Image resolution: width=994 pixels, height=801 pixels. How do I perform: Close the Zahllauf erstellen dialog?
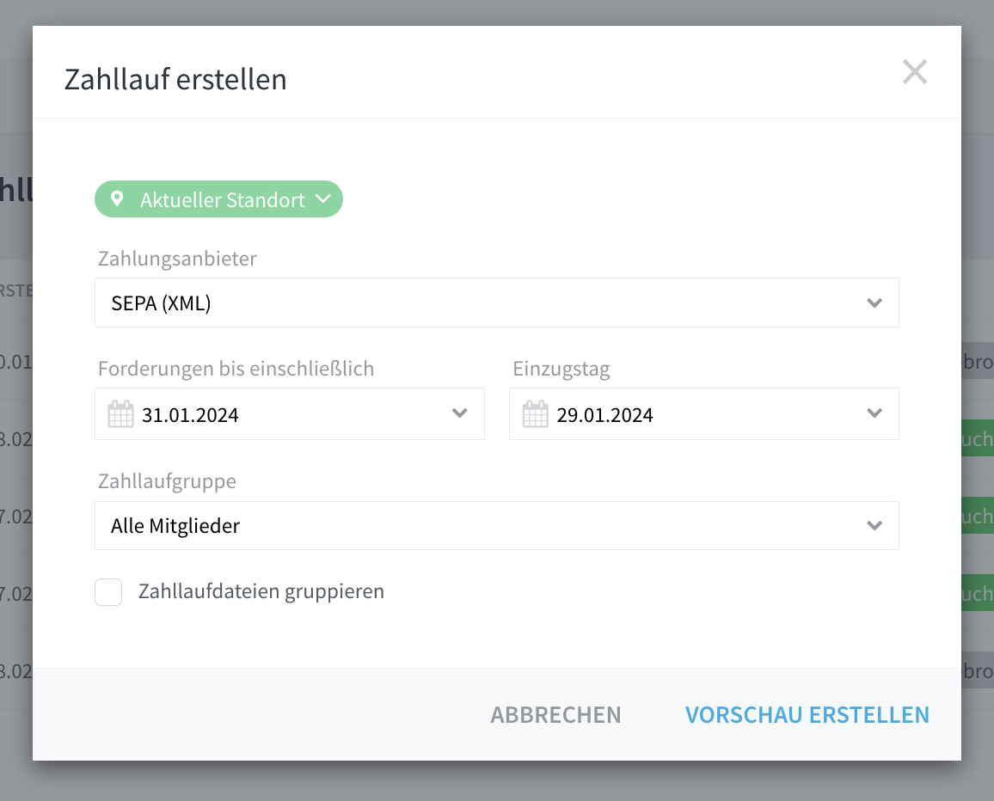(915, 71)
